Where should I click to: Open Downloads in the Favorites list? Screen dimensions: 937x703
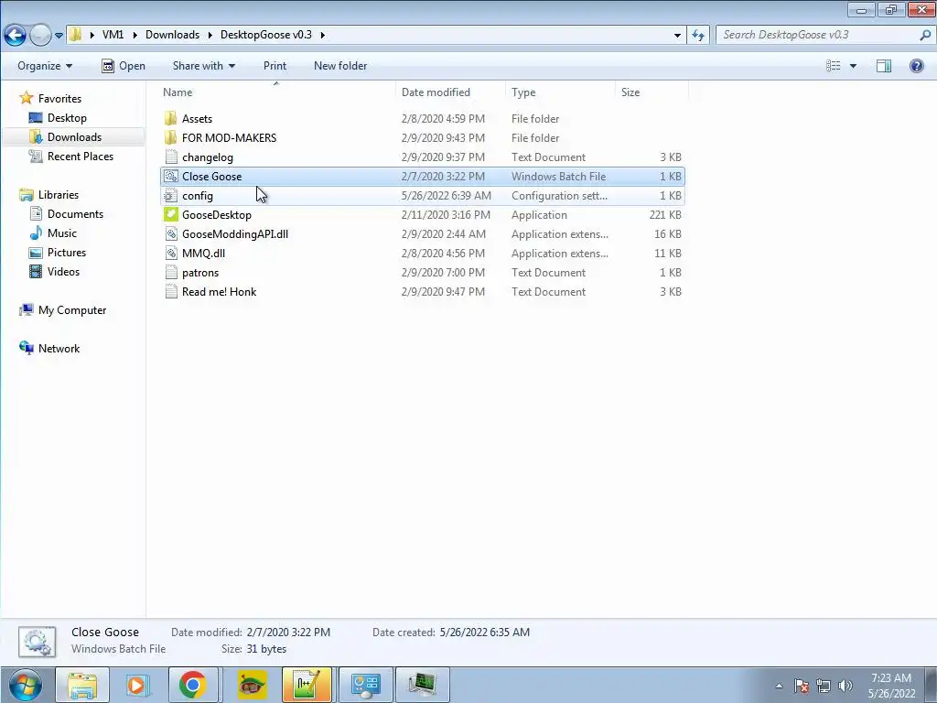(x=74, y=137)
